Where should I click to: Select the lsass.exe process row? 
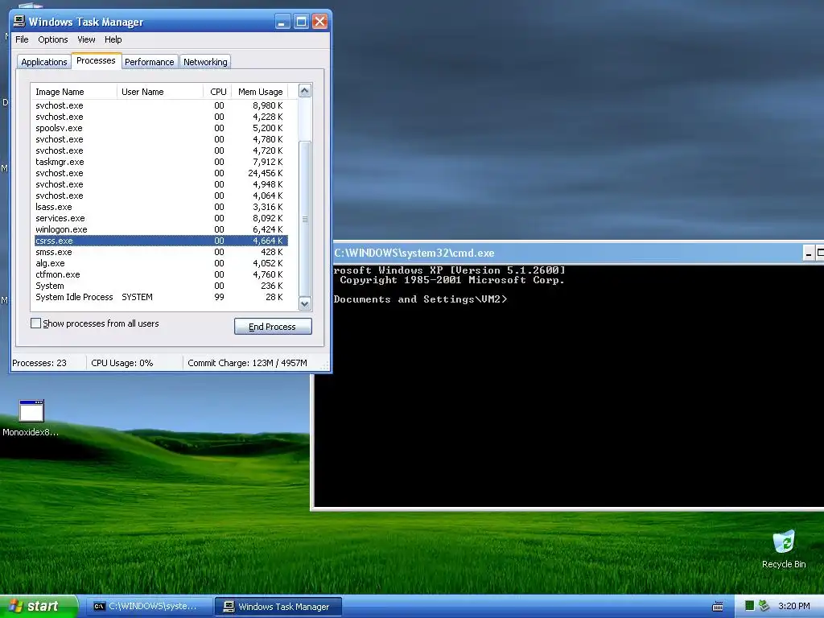pyautogui.click(x=161, y=207)
